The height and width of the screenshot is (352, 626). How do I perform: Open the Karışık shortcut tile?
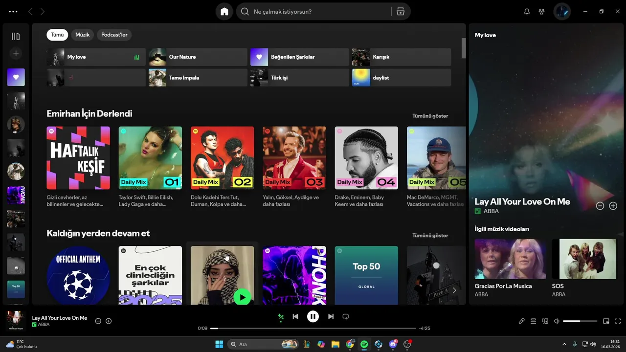402,57
